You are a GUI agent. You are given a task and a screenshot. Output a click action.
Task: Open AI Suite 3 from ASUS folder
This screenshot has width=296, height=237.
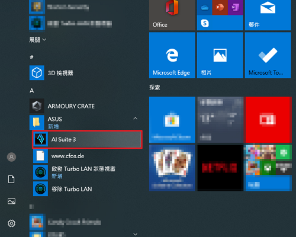(x=87, y=139)
